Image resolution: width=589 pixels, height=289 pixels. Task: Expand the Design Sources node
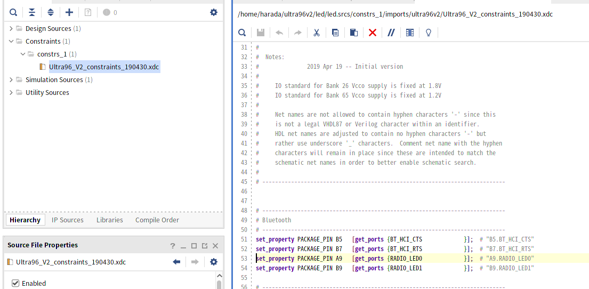pyautogui.click(x=11, y=29)
